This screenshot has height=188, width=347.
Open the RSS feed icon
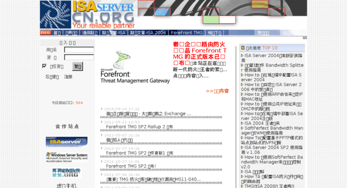coord(46,32)
